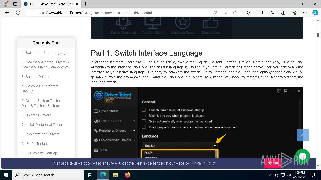
Task: Open Microsoft Edge from taskbar
Action: point(103,175)
